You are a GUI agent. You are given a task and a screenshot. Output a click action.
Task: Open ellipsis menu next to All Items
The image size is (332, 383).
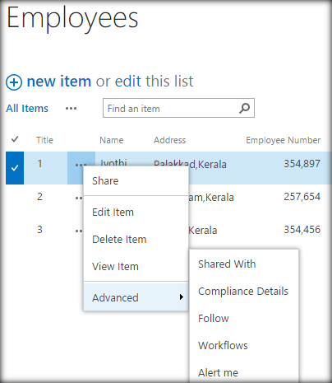pos(71,109)
